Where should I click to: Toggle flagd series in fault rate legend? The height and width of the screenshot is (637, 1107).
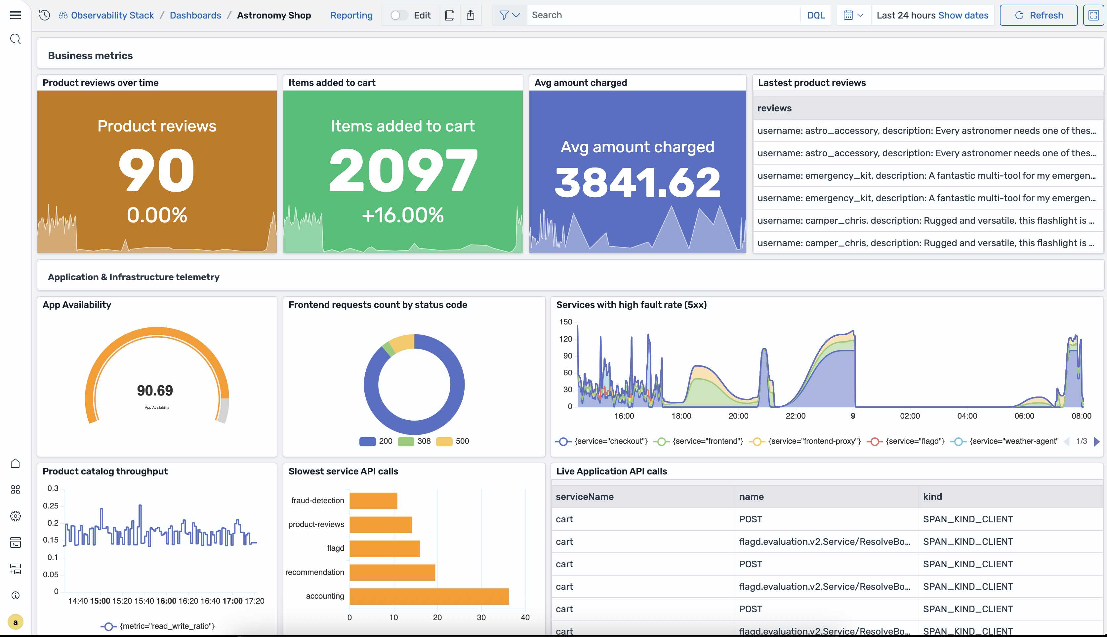click(x=906, y=441)
